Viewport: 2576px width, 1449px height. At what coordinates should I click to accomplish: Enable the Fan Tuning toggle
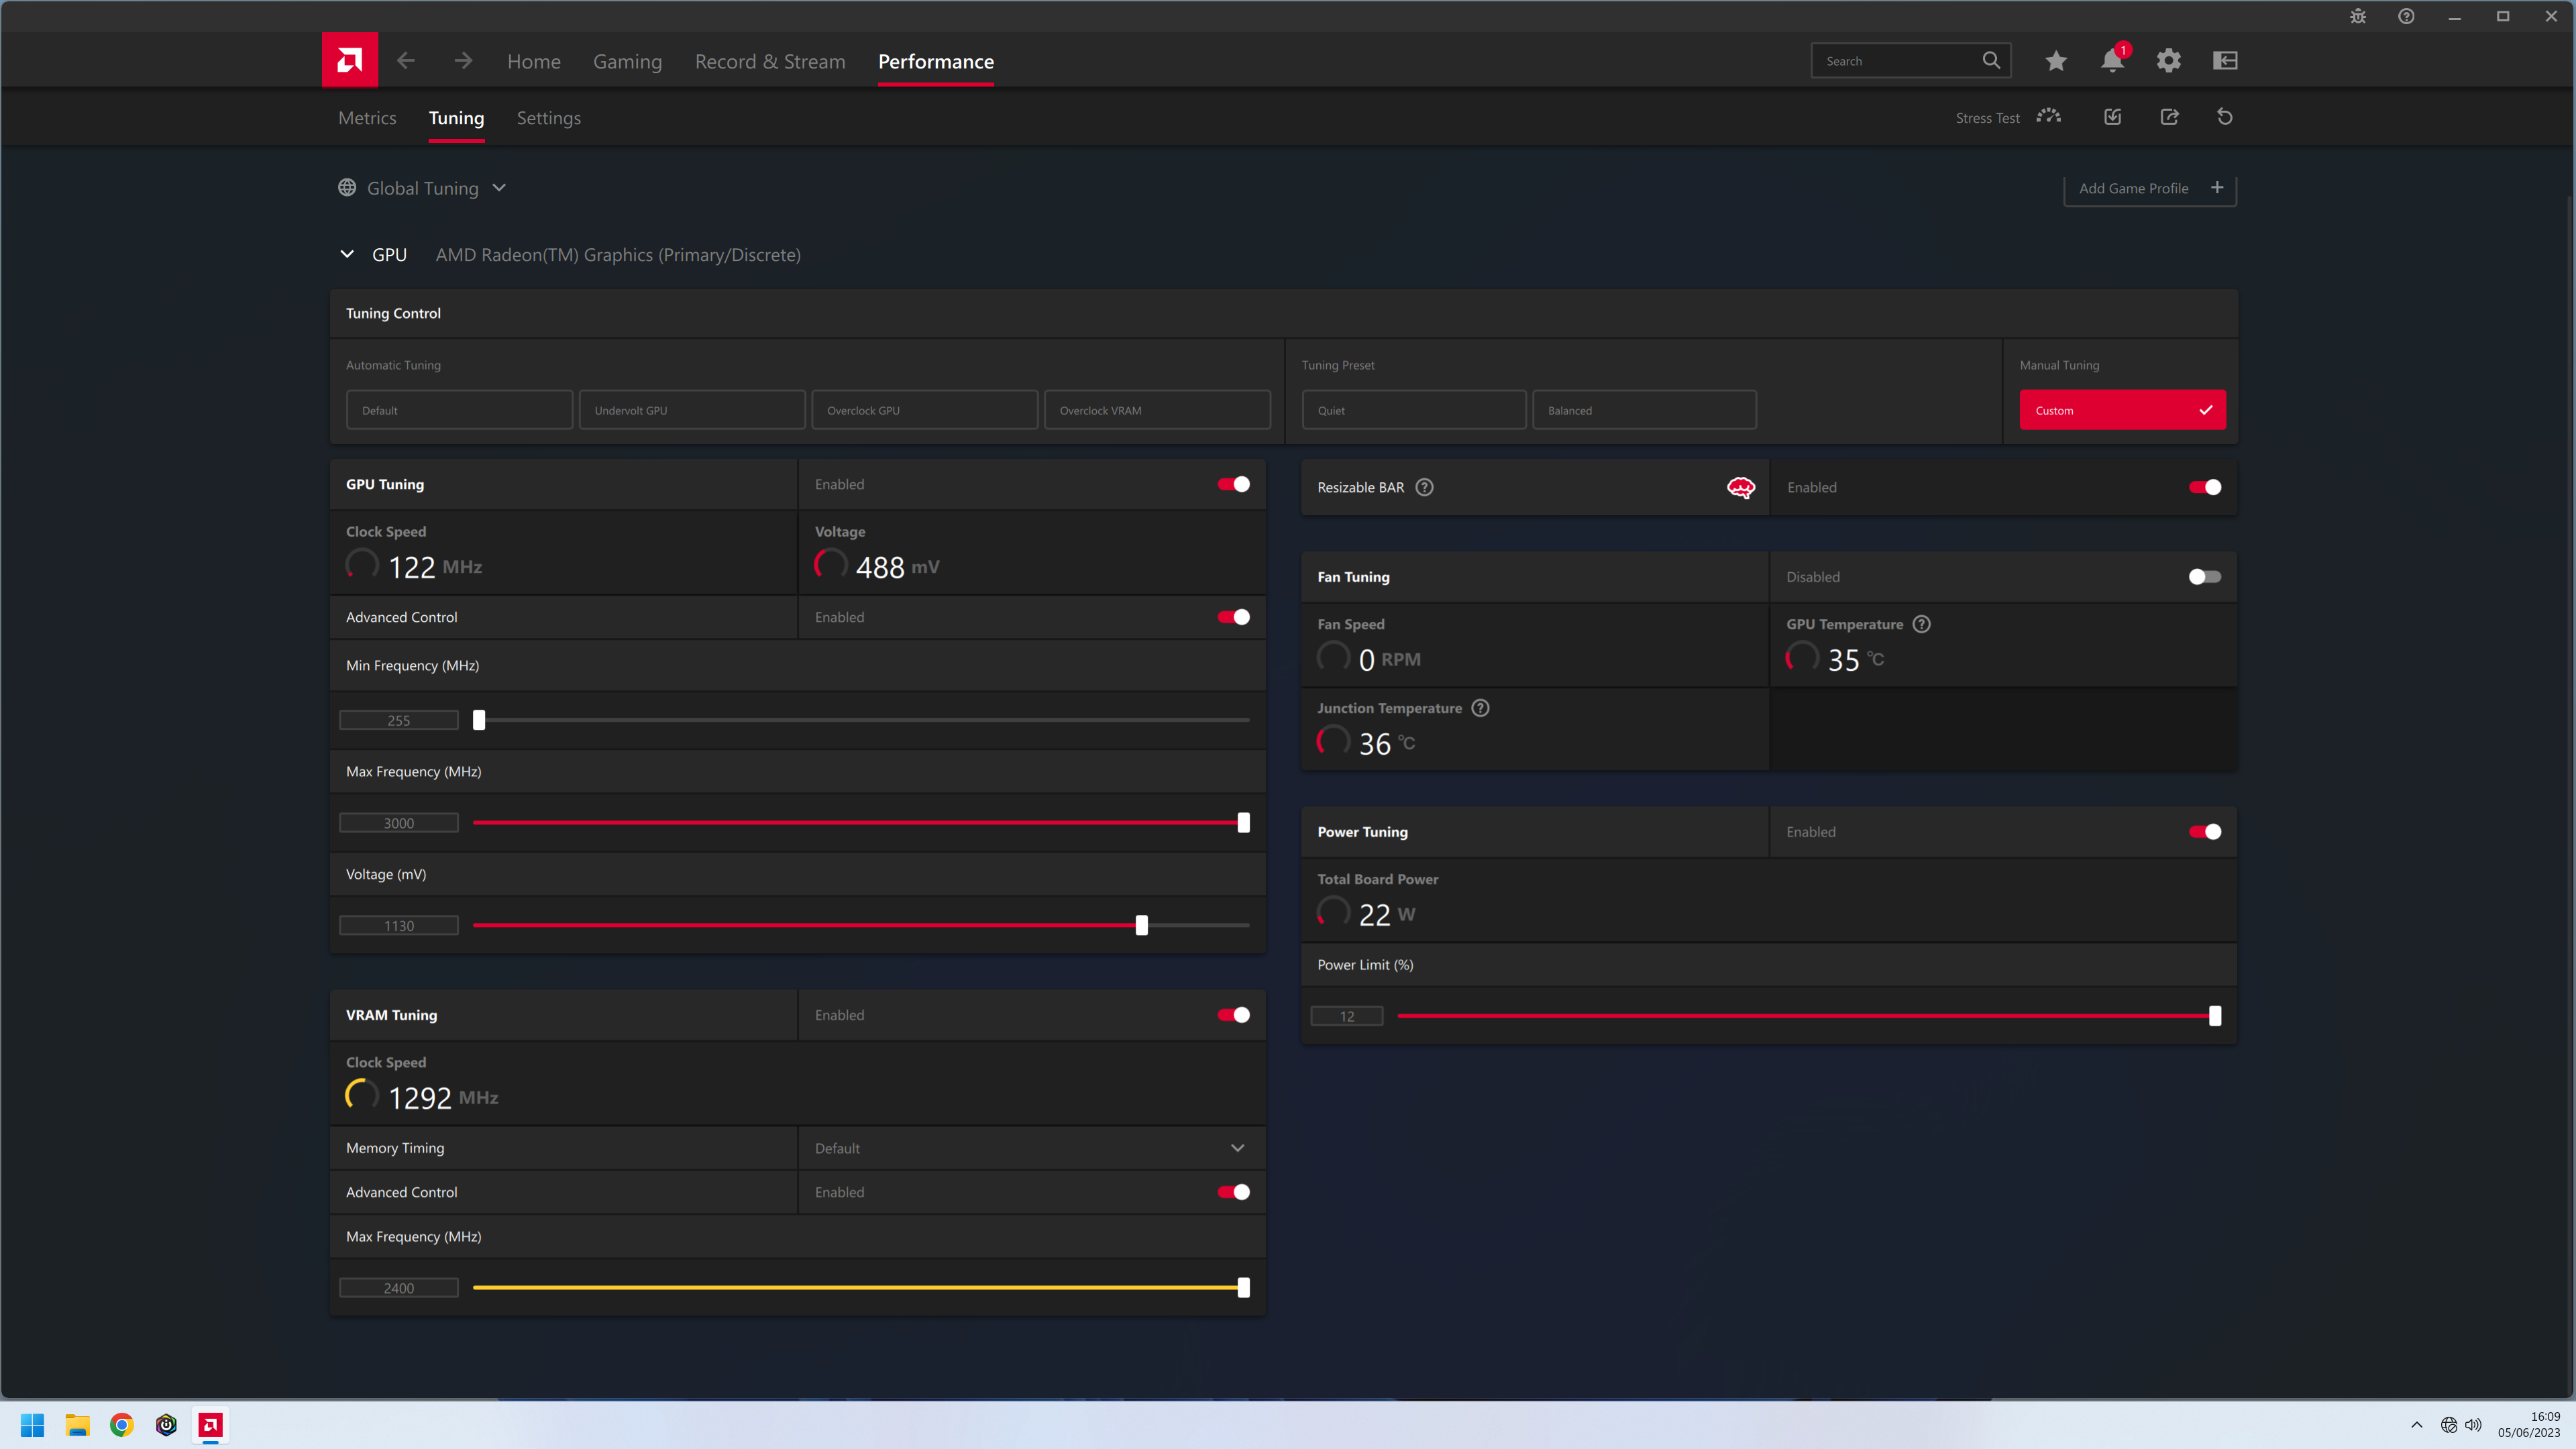pyautogui.click(x=2204, y=577)
